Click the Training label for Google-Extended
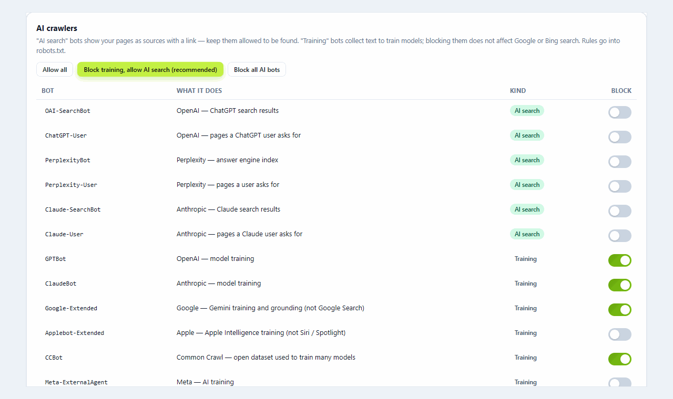Viewport: 673px width, 399px height. click(525, 308)
